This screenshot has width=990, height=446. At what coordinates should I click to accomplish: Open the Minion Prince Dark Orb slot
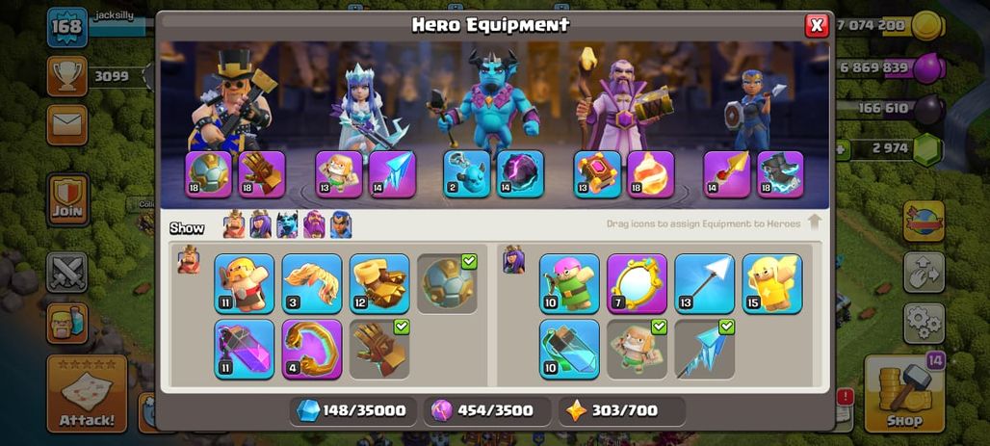(520, 173)
